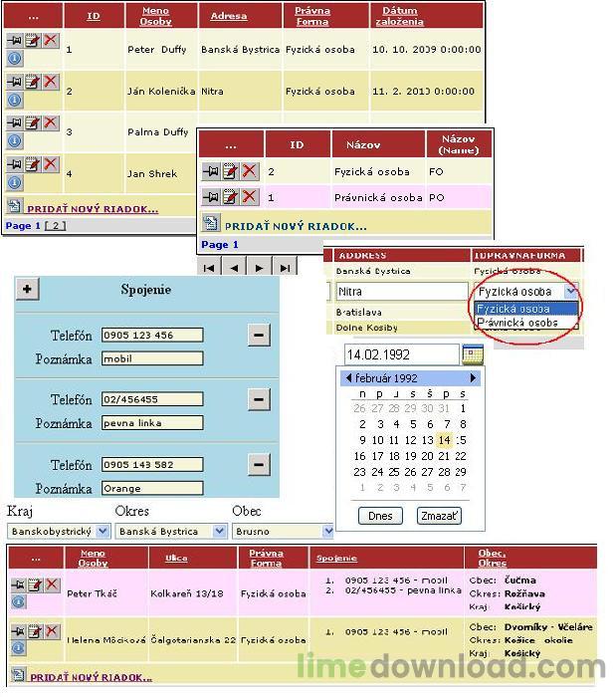This screenshot has width=613, height=697.
Task: Click Poznámka field containing Orange
Action: pyautogui.click(x=152, y=488)
